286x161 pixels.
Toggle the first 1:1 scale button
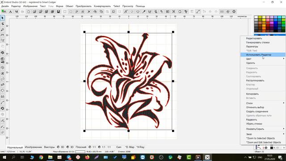point(92,147)
